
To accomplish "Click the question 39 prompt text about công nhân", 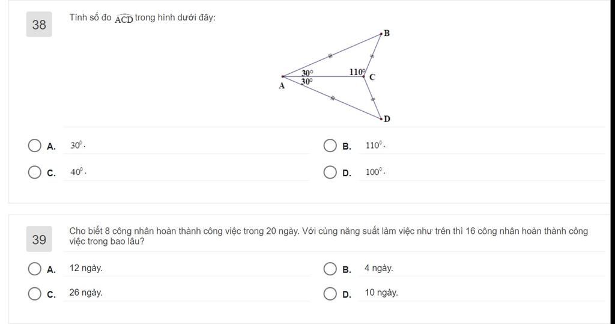I will coord(329,236).
